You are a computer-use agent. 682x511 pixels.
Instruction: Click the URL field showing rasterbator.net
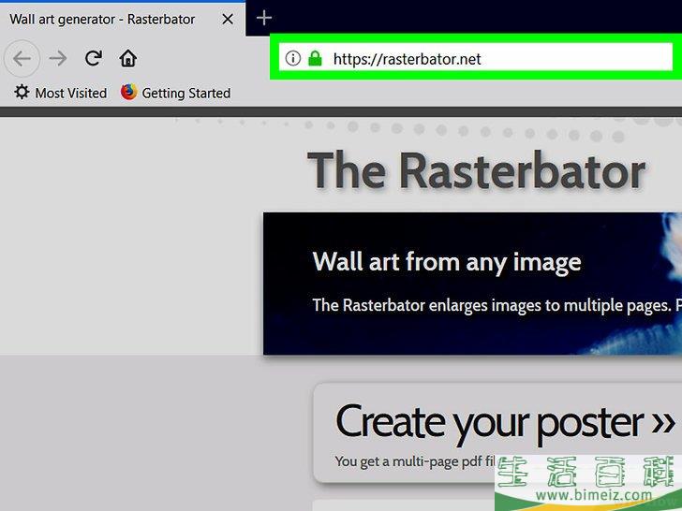[475, 57]
